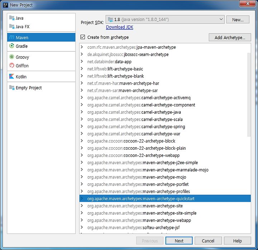
Task: Expand jbosscc-seam-archetype node
Action: pos(82,54)
